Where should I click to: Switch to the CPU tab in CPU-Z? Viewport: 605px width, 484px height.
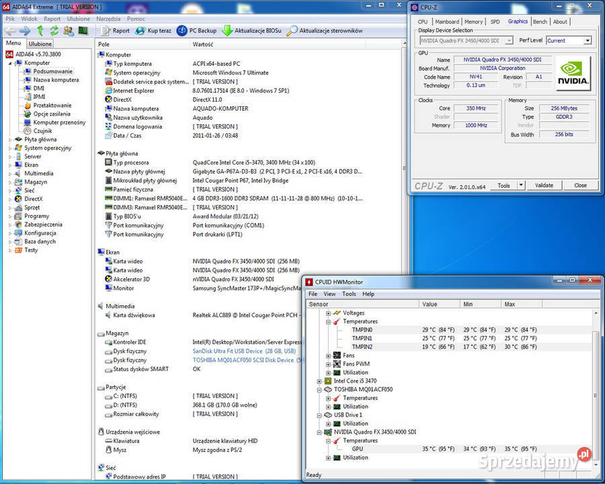[x=423, y=22]
